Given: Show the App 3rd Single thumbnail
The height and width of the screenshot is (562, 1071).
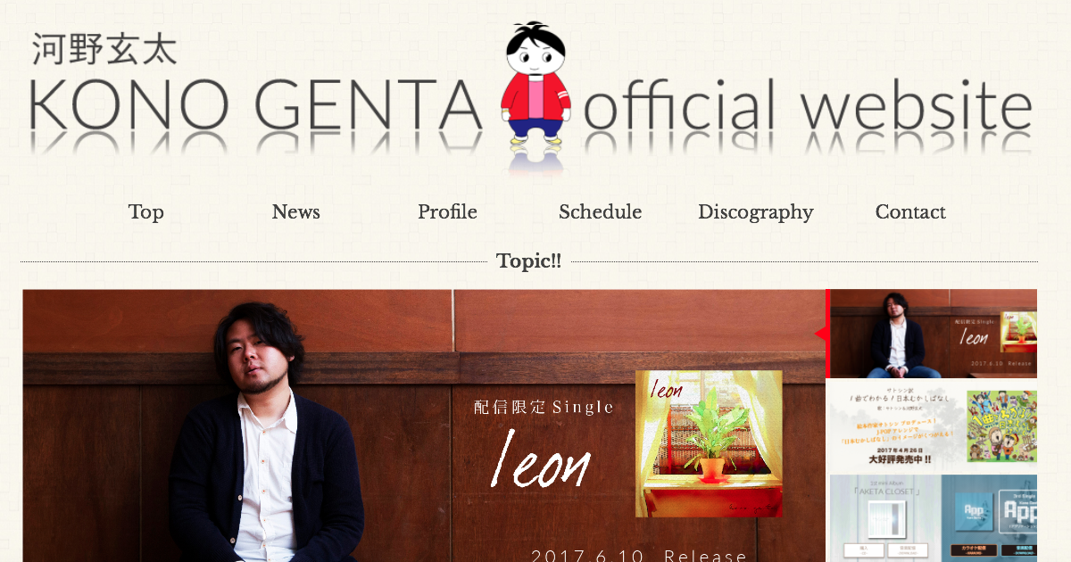Looking at the screenshot, I should coord(989,518).
